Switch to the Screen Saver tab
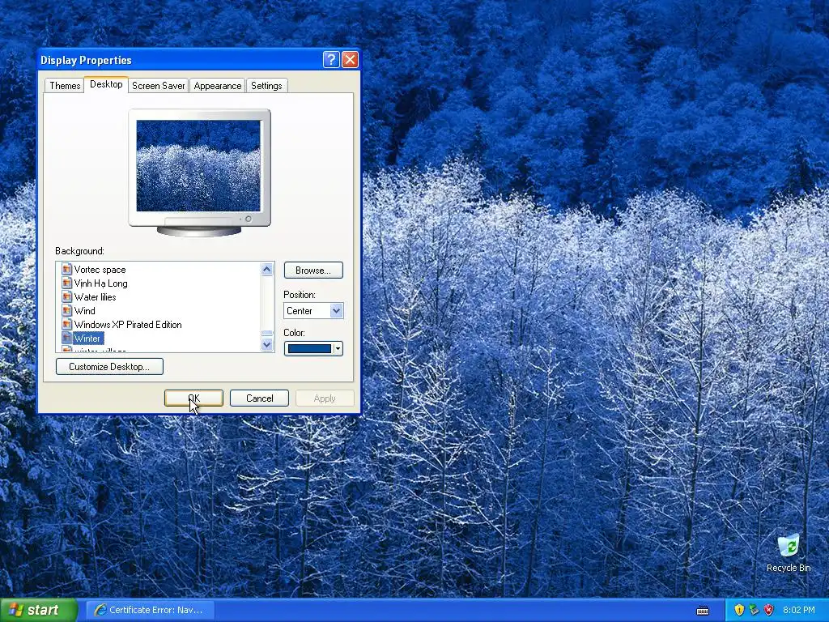The height and width of the screenshot is (622, 829). coord(158,86)
